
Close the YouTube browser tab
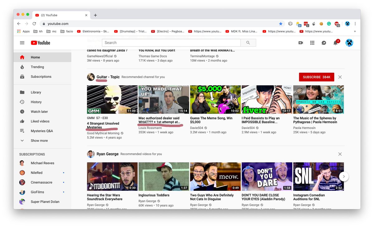86,15
